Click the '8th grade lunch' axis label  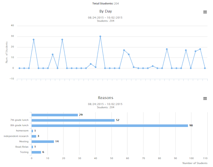pos(19,125)
